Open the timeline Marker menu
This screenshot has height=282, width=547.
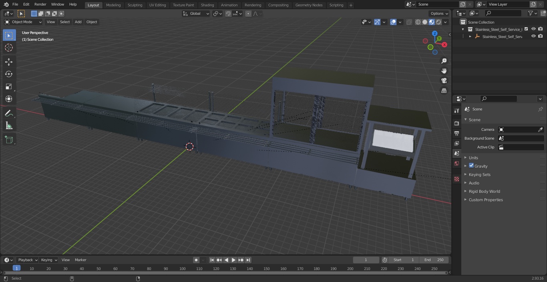(x=80, y=260)
